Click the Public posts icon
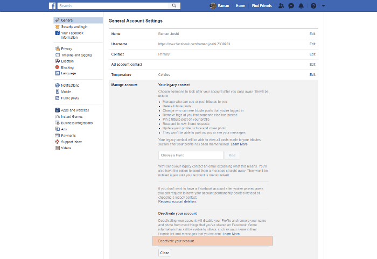The image size is (377, 259). [58, 98]
